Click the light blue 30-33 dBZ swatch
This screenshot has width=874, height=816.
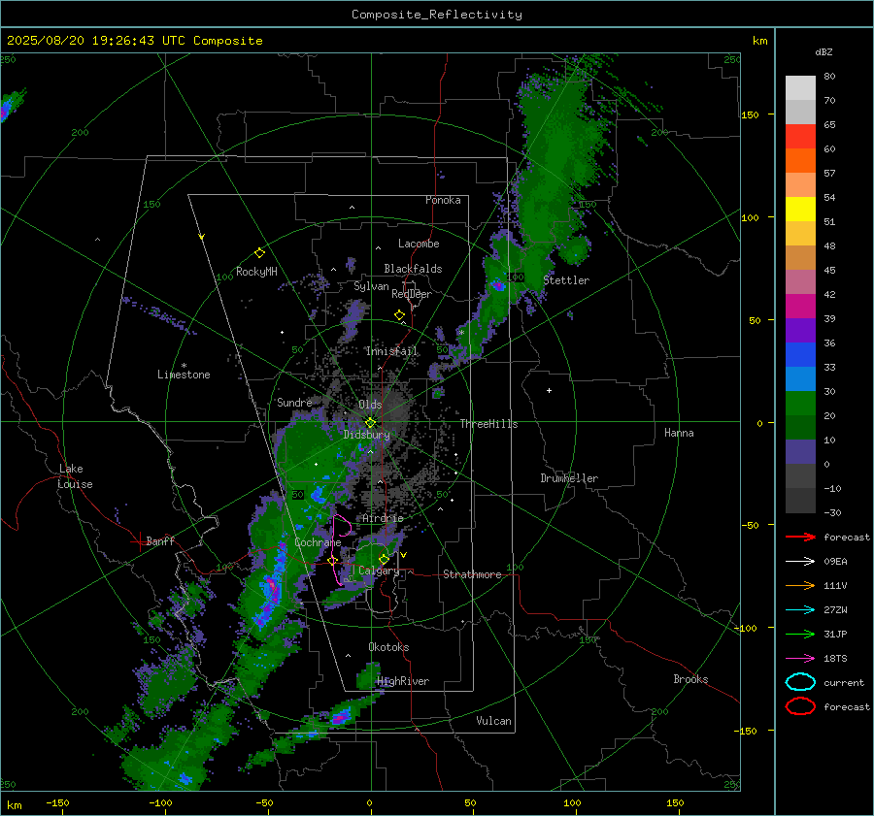tap(800, 378)
